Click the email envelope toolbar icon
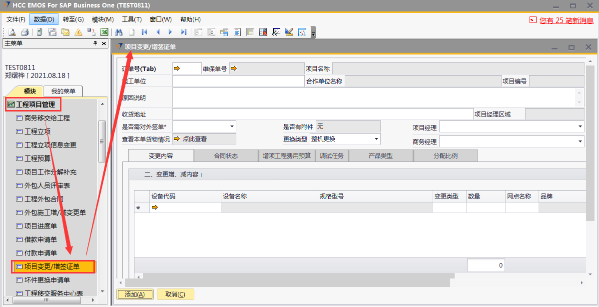This screenshot has height=307, width=599. coord(65,32)
